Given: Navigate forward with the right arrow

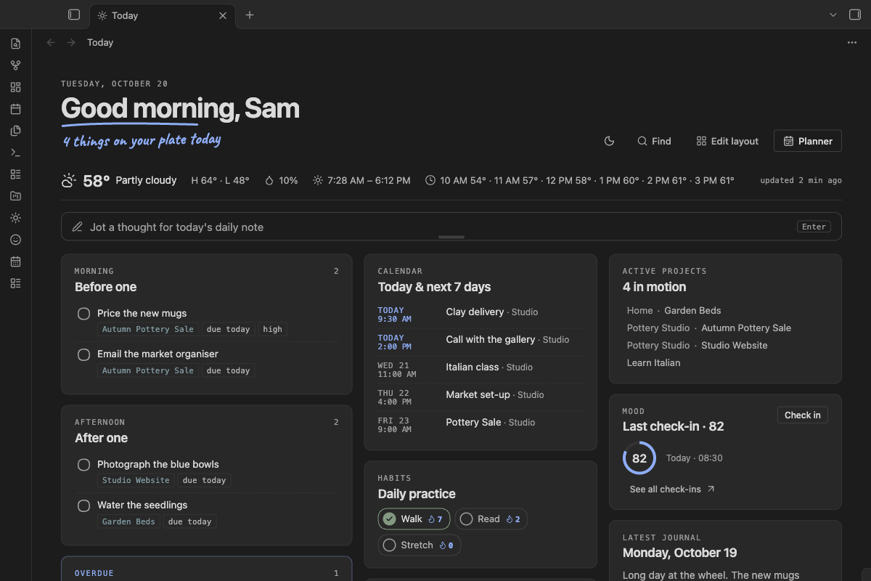Looking at the screenshot, I should pyautogui.click(x=71, y=43).
